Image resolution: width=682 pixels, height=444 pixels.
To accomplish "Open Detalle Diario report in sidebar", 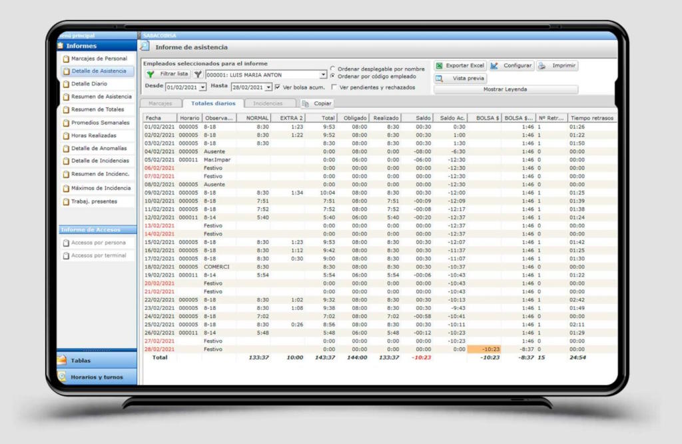I will pyautogui.click(x=89, y=84).
